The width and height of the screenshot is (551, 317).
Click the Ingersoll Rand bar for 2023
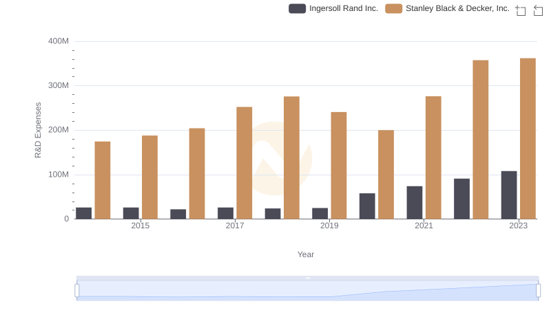click(509, 195)
